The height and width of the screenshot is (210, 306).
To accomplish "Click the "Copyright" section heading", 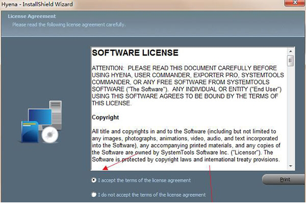I will pyautogui.click(x=106, y=117).
